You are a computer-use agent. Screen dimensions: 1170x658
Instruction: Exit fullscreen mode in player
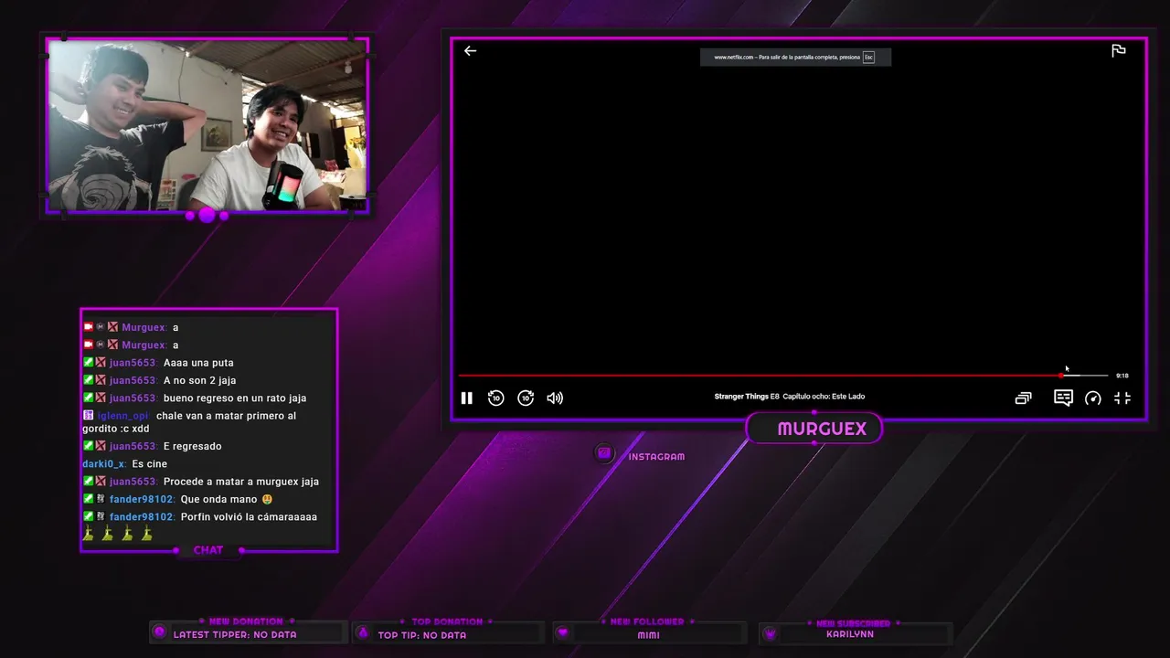tap(1122, 398)
